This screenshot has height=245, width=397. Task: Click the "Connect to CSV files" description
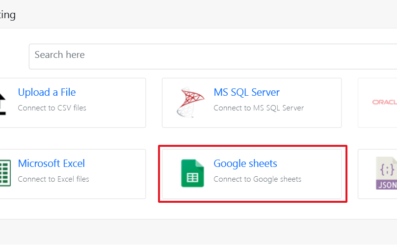coord(52,108)
